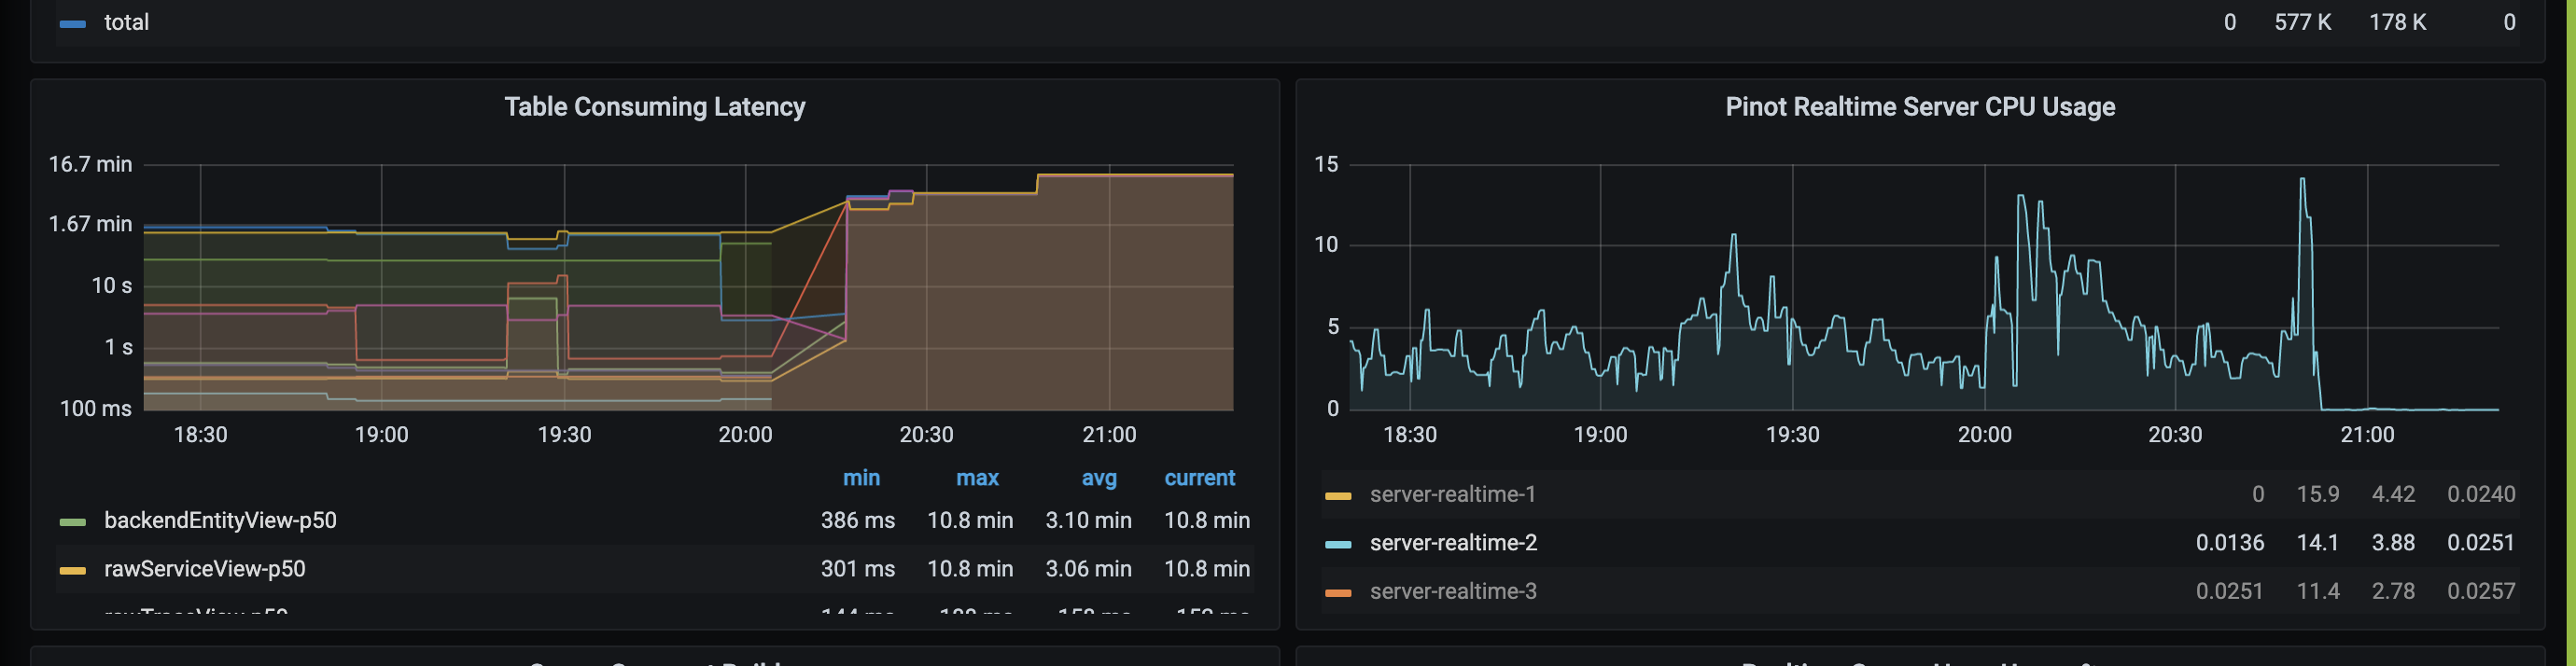Viewport: 2576px width, 666px height.
Task: Click the 19:00 tick on CPU usage chart axis
Action: (x=1600, y=435)
